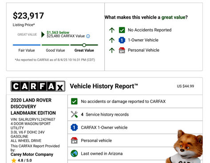
Task: Click the wrench icon for Service history records
Action: (x=74, y=114)
